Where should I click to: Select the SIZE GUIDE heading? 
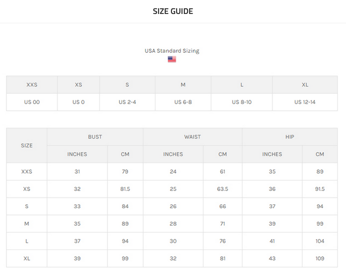(173, 11)
